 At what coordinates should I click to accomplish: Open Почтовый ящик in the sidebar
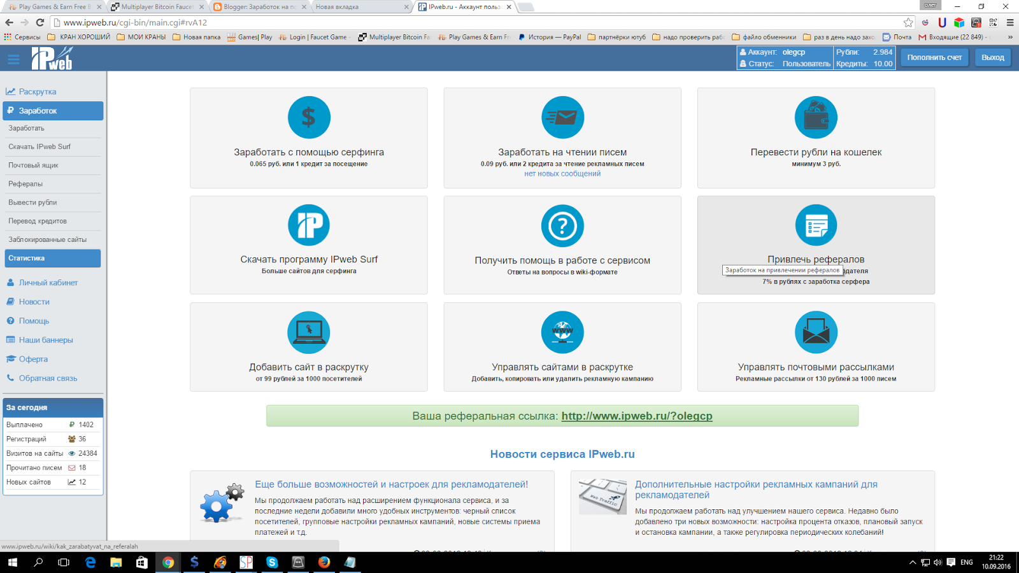click(53, 165)
